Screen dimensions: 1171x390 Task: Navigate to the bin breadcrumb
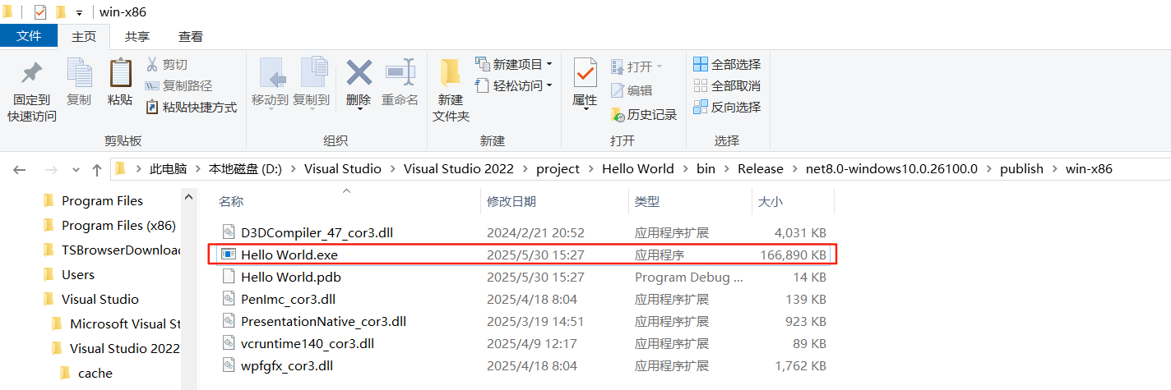(706, 169)
